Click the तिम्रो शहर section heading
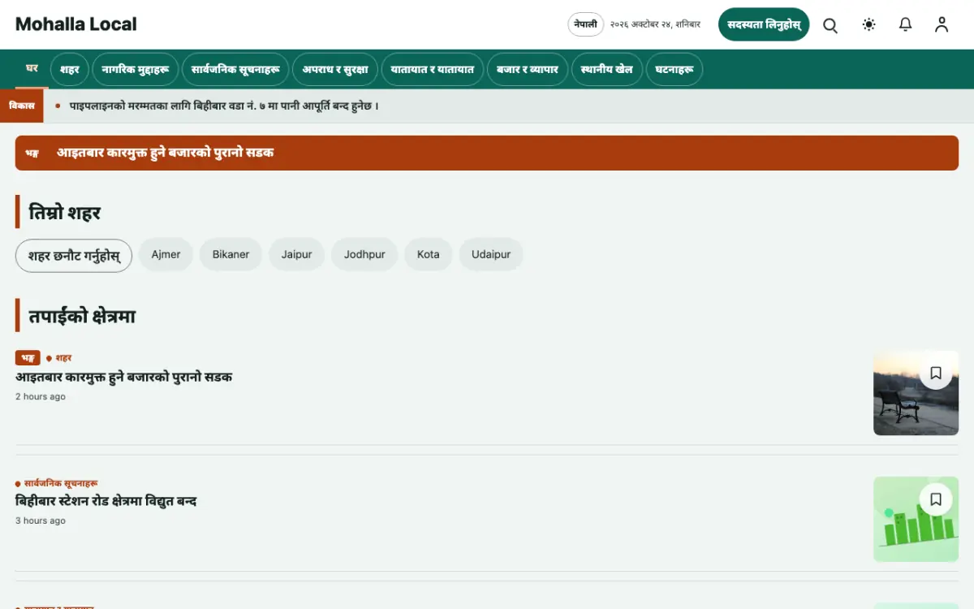974x609 pixels. tap(65, 213)
